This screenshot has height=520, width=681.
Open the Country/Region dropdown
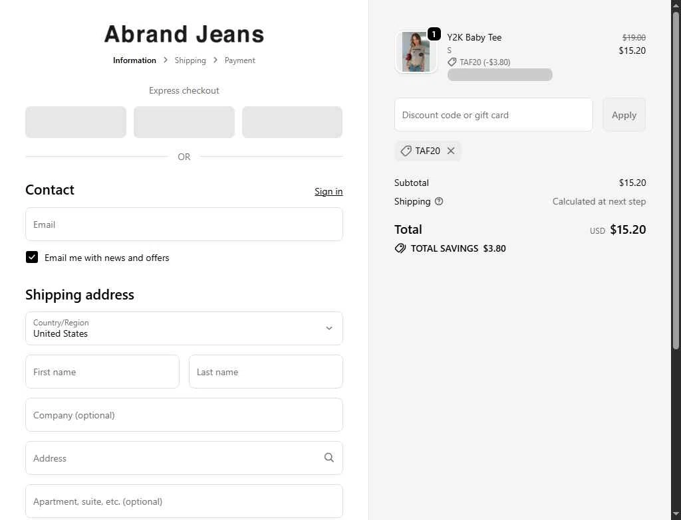pos(184,328)
